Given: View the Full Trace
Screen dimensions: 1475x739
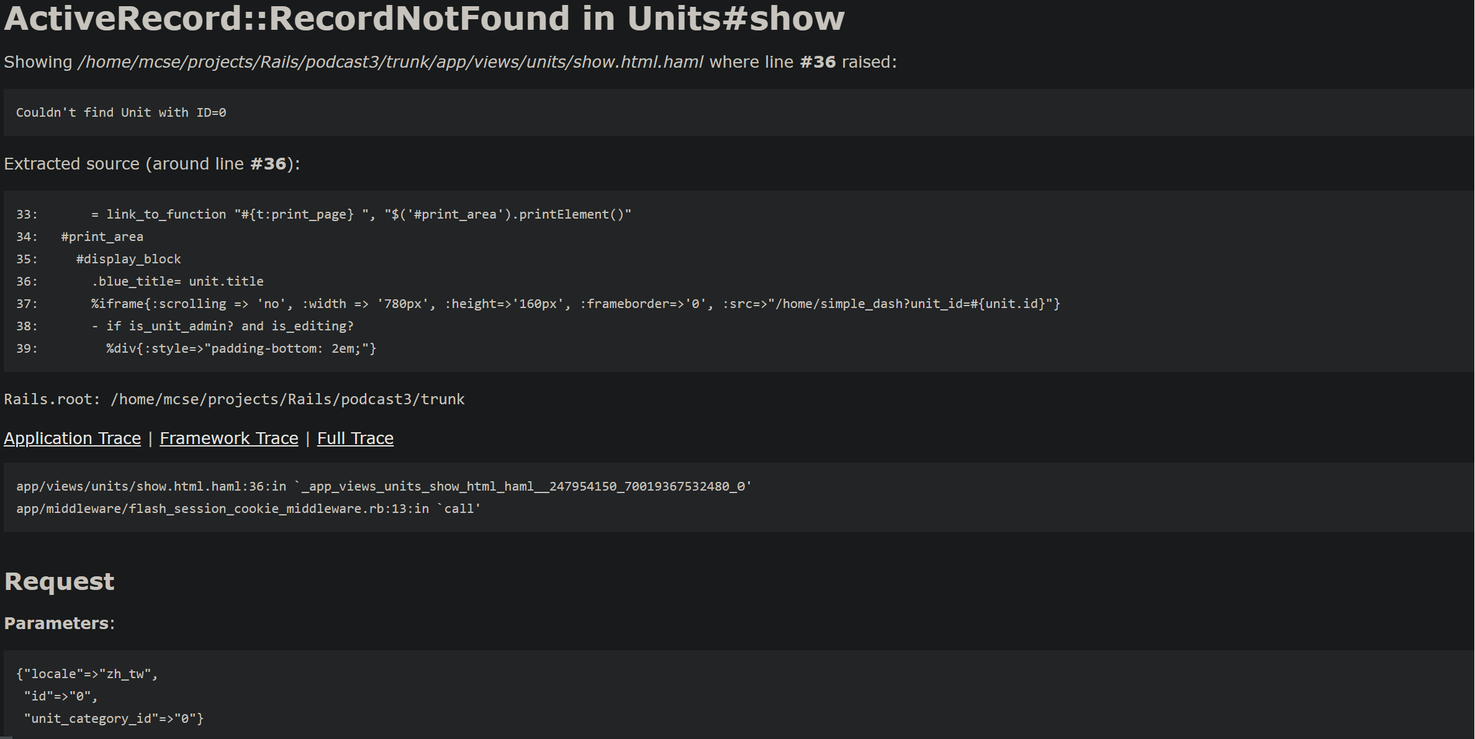Looking at the screenshot, I should click(355, 438).
